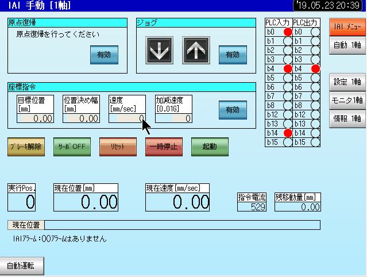Click the PLC入力 b1 indicator lamp
This screenshot has height=277, width=367.
(288, 41)
